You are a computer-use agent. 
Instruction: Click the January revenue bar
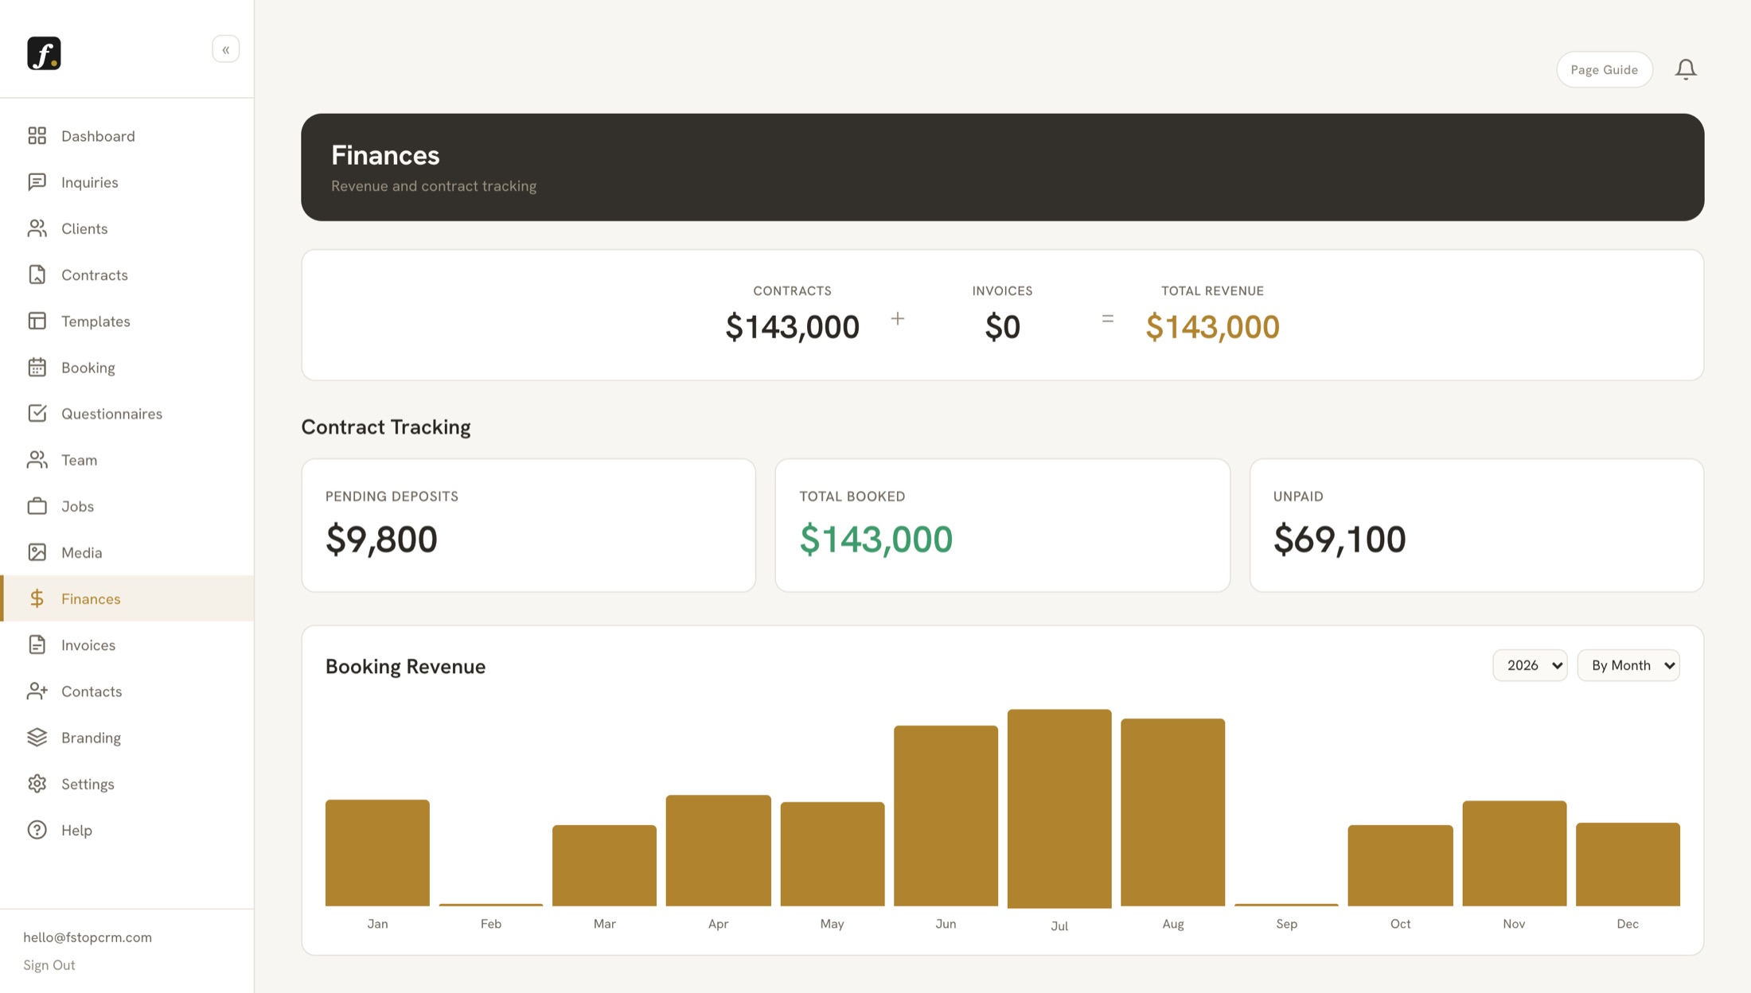[x=377, y=853]
